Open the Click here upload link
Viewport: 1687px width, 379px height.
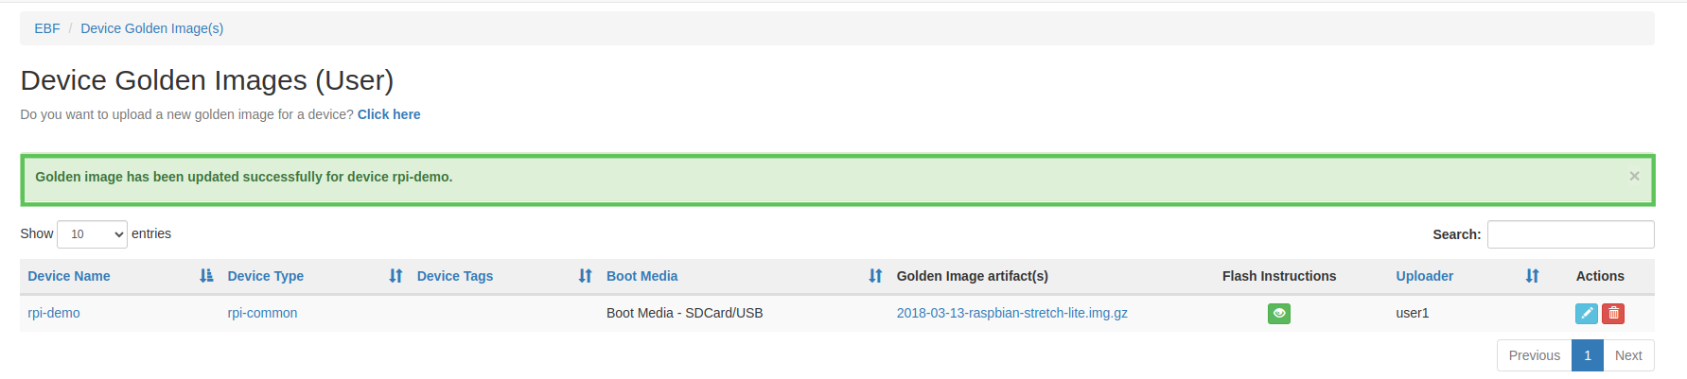[x=389, y=114]
